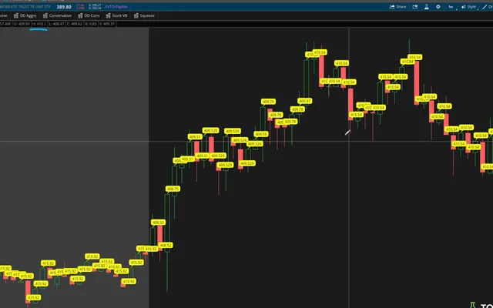This screenshot has height=308, width=493.
Task: Open the chart settings gear
Action: 438,7
